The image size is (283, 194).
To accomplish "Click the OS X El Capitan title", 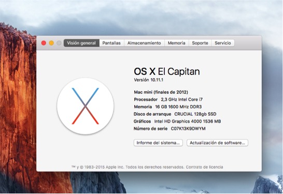I will [x=167, y=71].
